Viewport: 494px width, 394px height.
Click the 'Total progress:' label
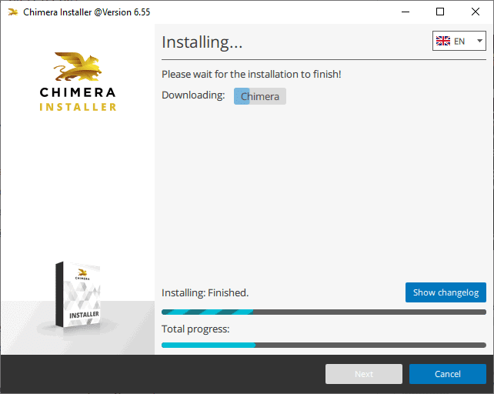pyautogui.click(x=195, y=329)
